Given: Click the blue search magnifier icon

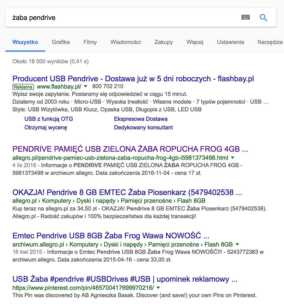Looking at the screenshot, I should point(263,18).
